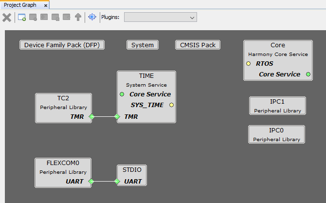Click the green Core Service dot on TIME
The image size is (326, 203).
(122, 94)
